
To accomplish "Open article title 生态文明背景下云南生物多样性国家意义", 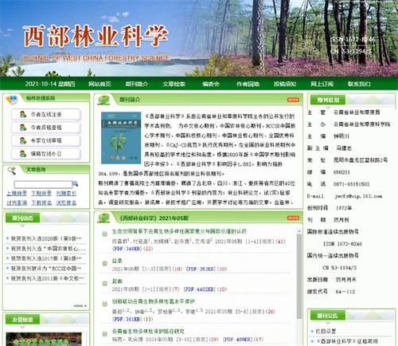I will coord(179,231).
